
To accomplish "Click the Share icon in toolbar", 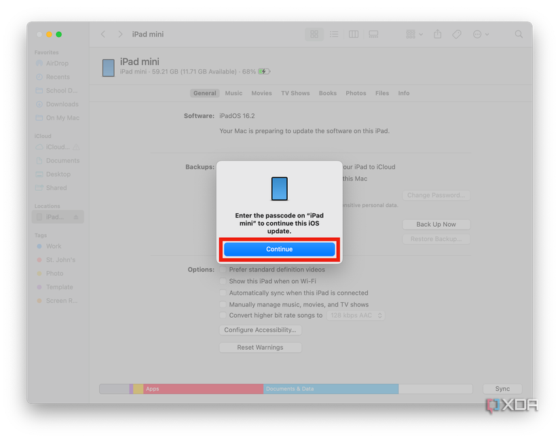I will pyautogui.click(x=438, y=35).
